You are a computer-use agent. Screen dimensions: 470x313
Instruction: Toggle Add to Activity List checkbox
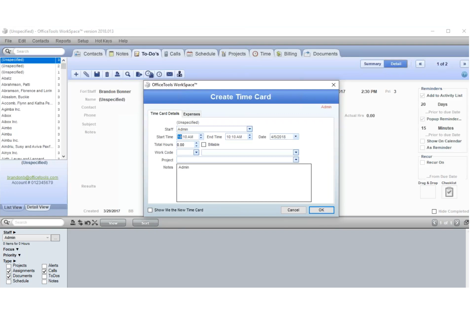click(x=422, y=95)
